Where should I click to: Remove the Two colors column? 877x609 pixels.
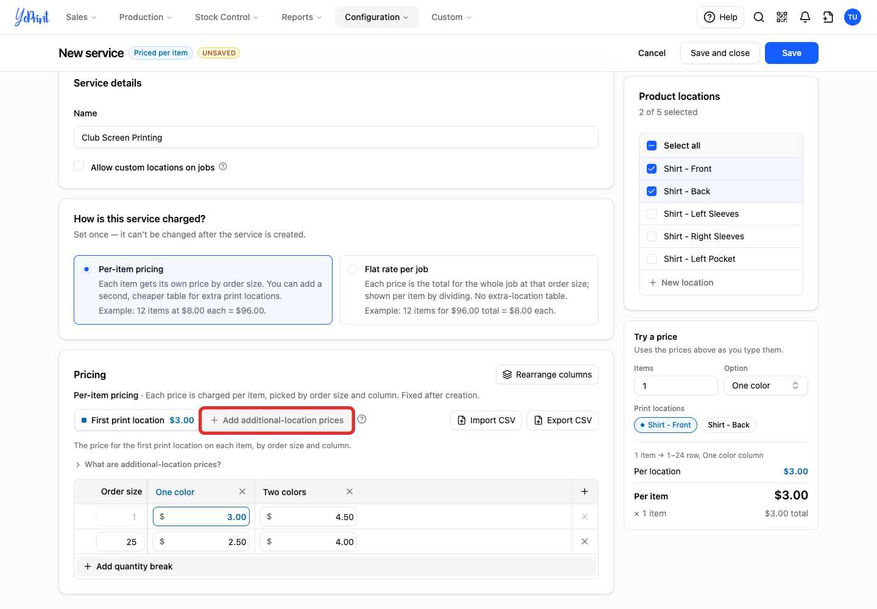point(350,491)
